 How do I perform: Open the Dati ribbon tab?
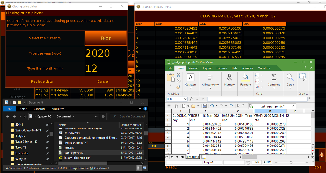[x=234, y=68]
